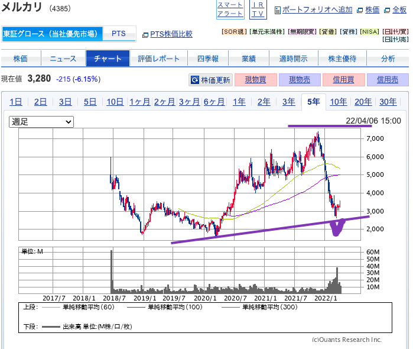Click the 現物売 button
The width and height of the screenshot is (413, 349).
(x=300, y=80)
